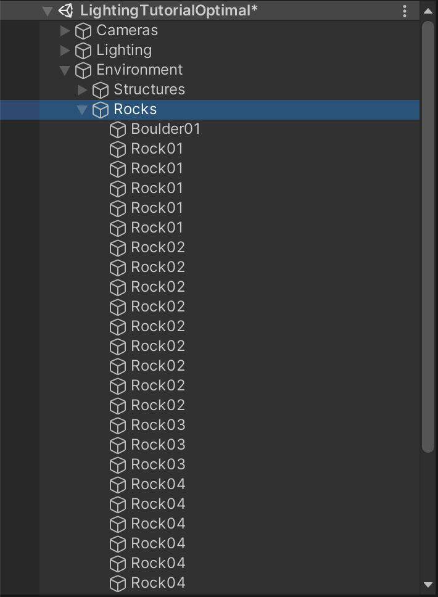The height and width of the screenshot is (597, 438).
Task: Select the Boulder01 object
Action: pos(165,129)
